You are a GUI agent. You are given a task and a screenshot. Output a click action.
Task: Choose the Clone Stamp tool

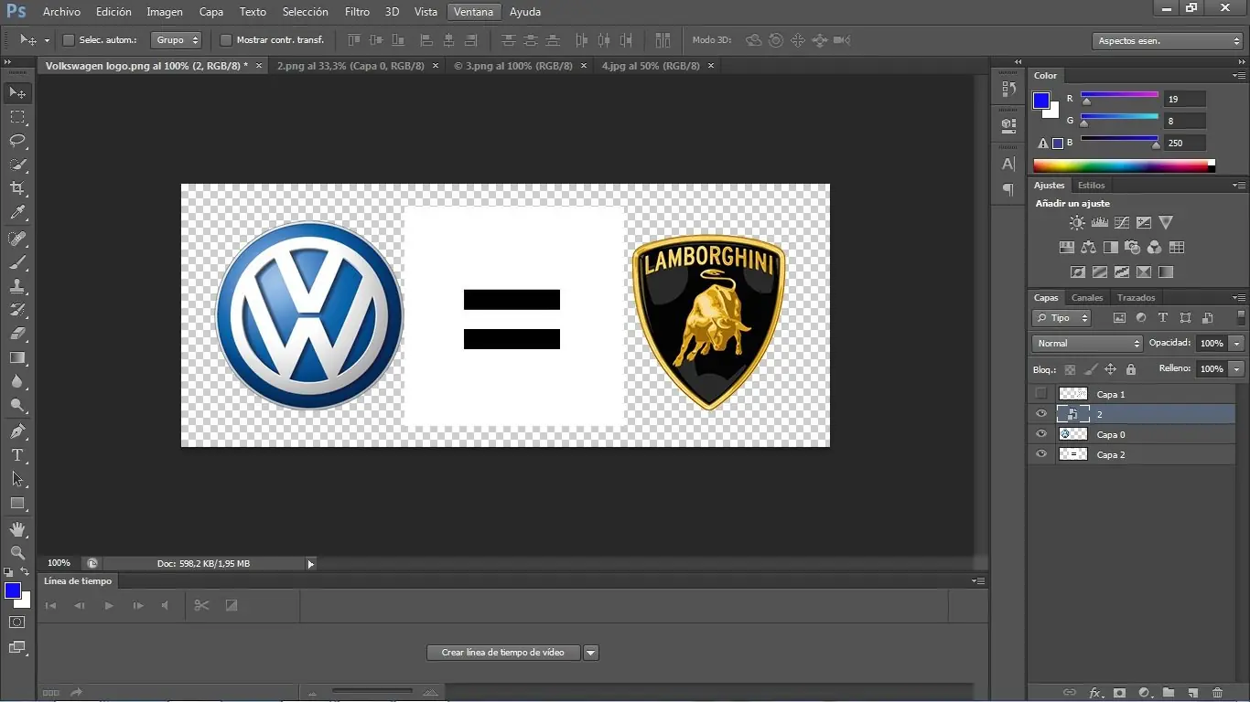click(x=17, y=286)
